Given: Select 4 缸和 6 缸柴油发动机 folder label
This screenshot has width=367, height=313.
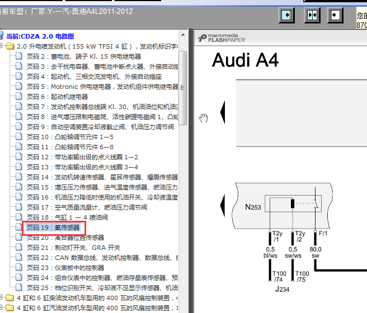Looking at the screenshot, I should click(x=97, y=298).
